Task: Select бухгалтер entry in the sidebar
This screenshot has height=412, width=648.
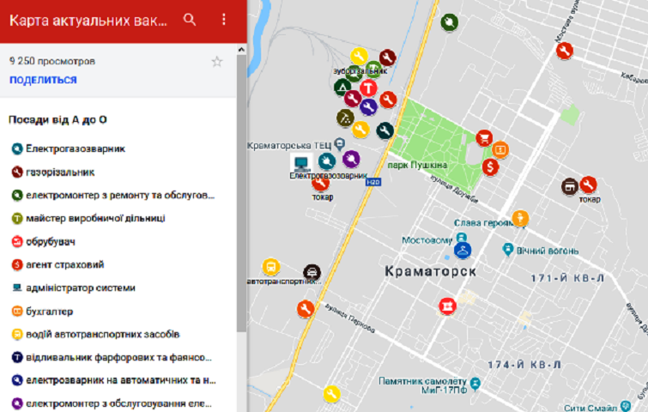Action: pyautogui.click(x=49, y=311)
